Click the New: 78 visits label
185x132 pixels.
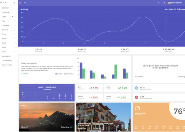(x=25, y=127)
